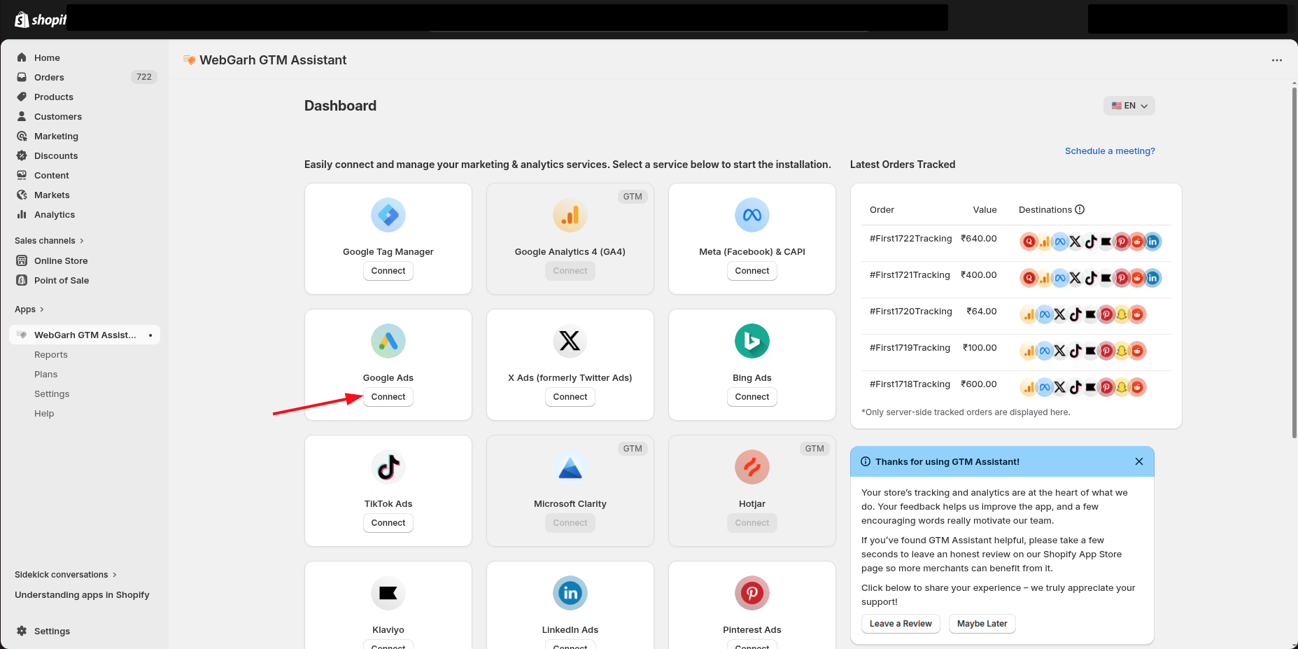The height and width of the screenshot is (649, 1298).
Task: Dismiss the Thanks for using GTM Assistant banner
Action: coord(1139,461)
